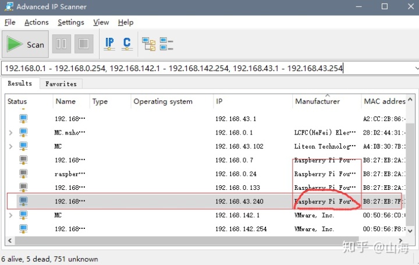Select the raspber name cell
Screen dimensions: 419x265
[x=70, y=174]
